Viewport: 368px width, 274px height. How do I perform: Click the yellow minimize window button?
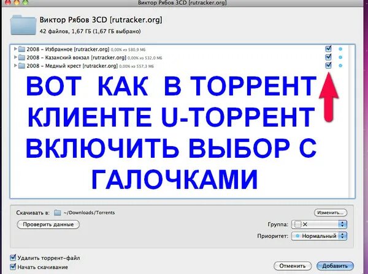17,2
